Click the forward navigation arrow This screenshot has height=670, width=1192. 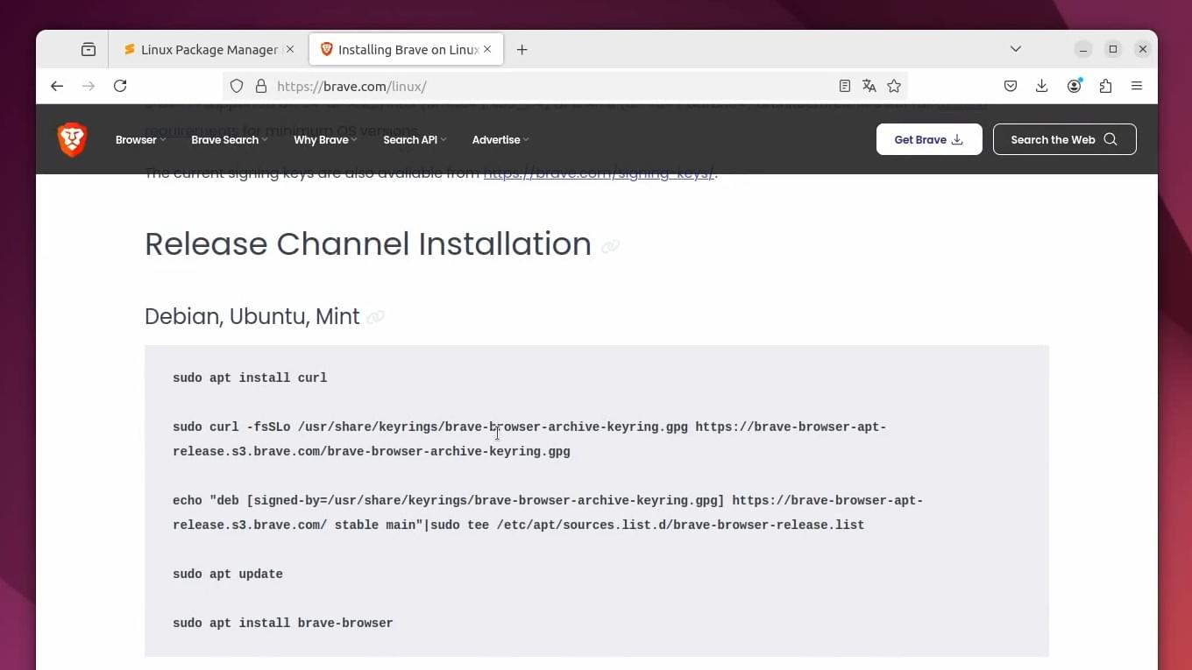[x=89, y=86]
